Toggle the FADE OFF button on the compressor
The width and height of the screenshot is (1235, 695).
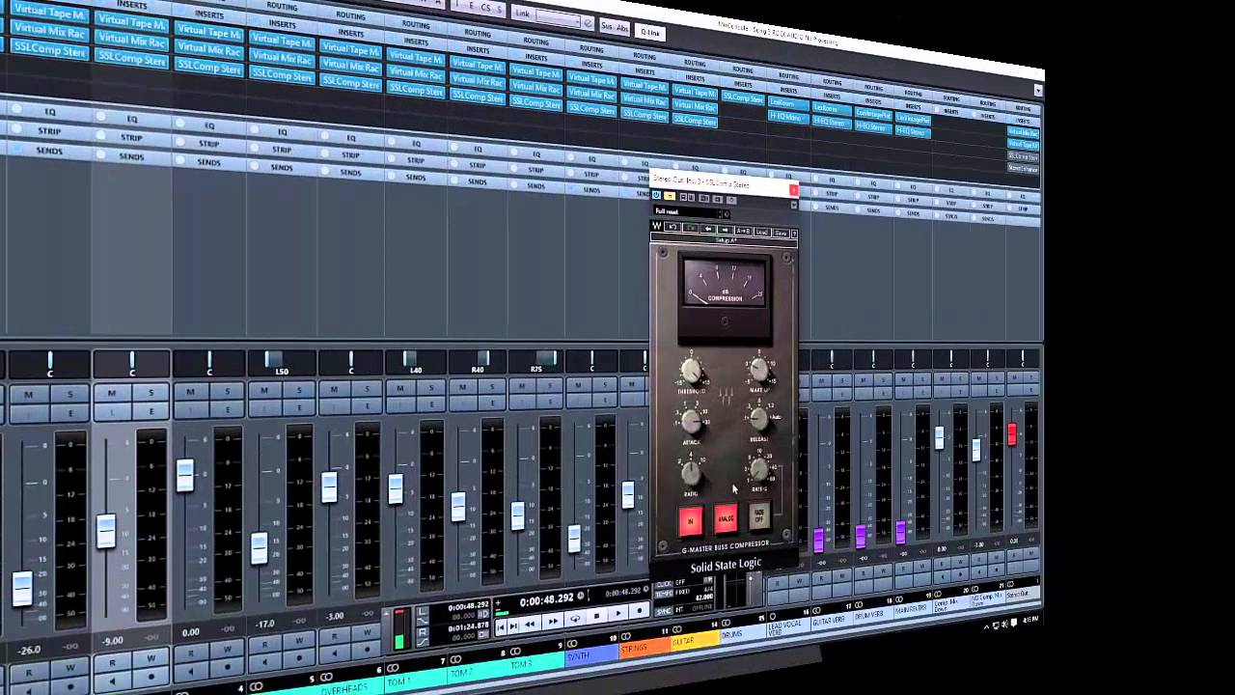tap(759, 517)
